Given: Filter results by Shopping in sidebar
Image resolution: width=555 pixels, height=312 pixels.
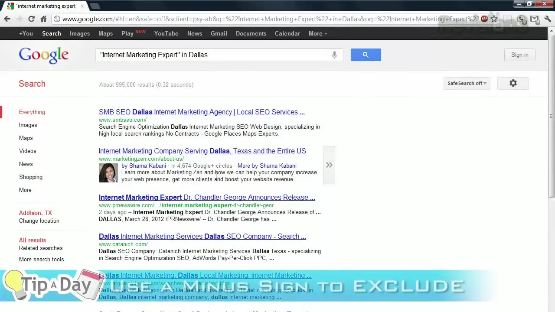Looking at the screenshot, I should [31, 177].
